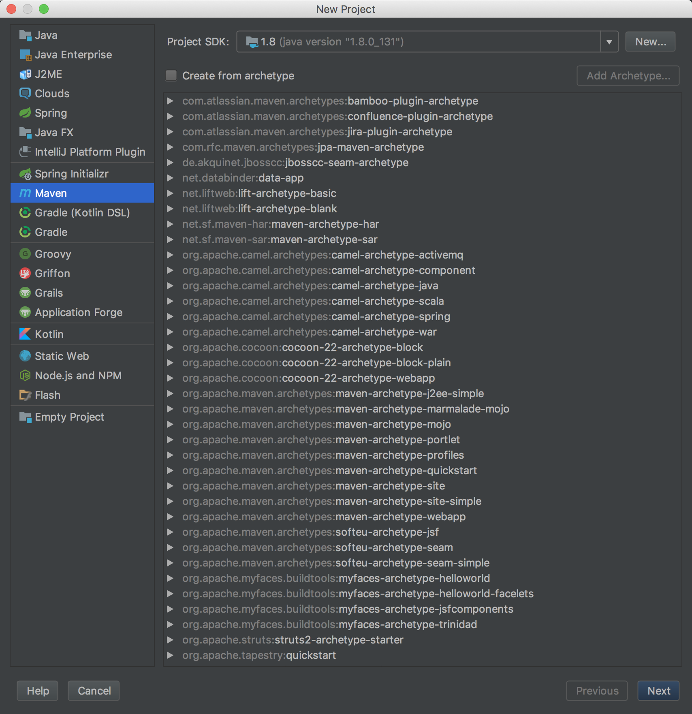Expand the maven-archetype-quickstart entry
Screen dimensions: 692x714
[170, 470]
